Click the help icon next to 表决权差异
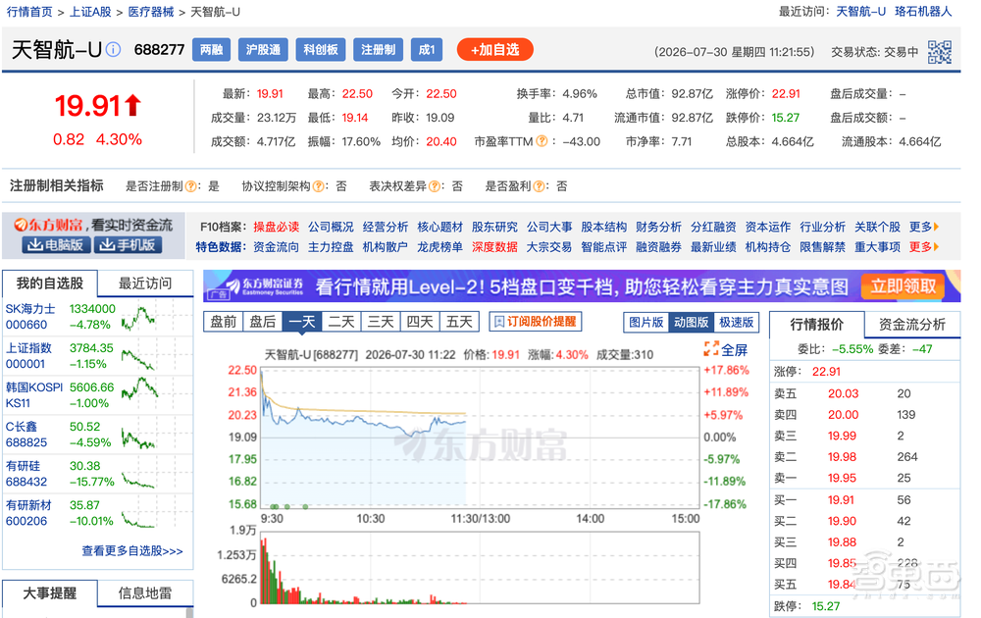Screen dimensions: 981x618 pos(435,186)
